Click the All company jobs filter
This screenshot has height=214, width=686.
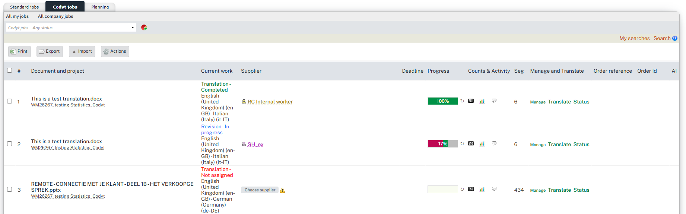55,16
